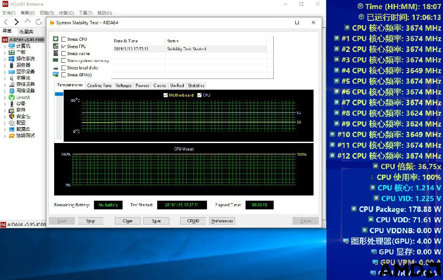The width and height of the screenshot is (443, 280).
Task: Expand the 操作系统 tree node
Action: coord(4,59)
